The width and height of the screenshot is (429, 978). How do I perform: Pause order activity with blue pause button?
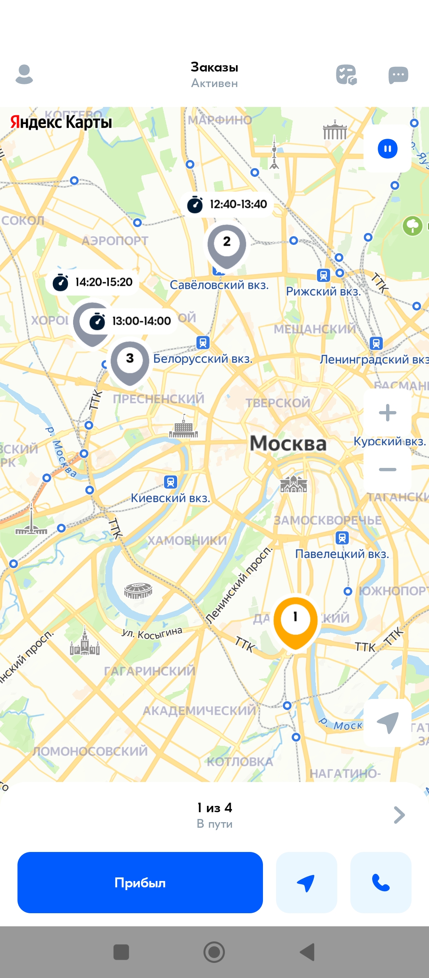(387, 149)
